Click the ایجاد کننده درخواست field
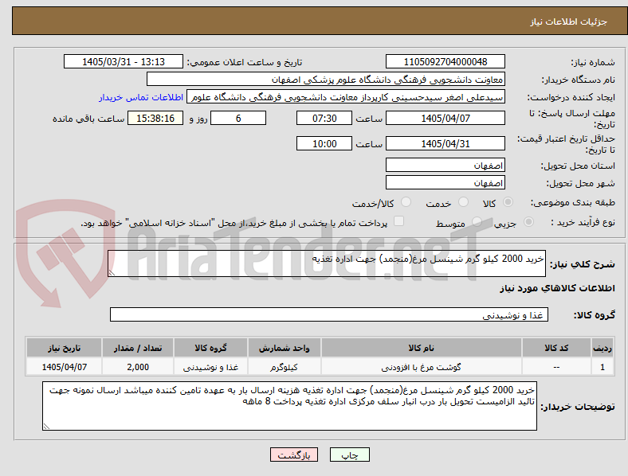This screenshot has width=628, height=476. tap(346, 97)
